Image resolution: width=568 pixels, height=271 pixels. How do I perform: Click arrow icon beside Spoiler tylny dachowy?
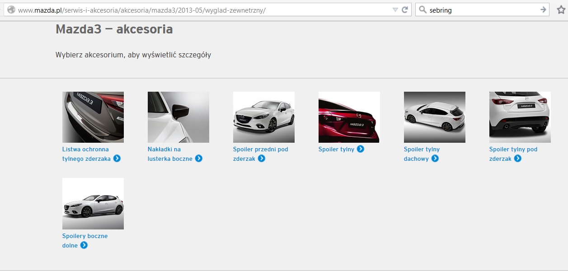(435, 159)
